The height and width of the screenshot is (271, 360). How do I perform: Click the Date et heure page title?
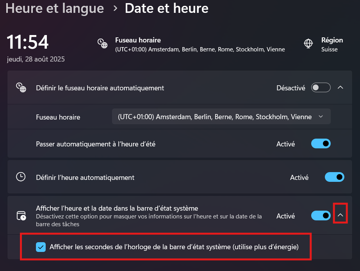[167, 9]
